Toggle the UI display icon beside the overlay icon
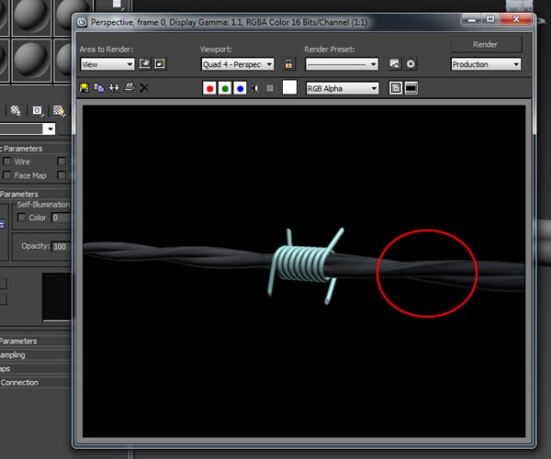Viewport: 551px width, 459px height. pyautogui.click(x=411, y=88)
